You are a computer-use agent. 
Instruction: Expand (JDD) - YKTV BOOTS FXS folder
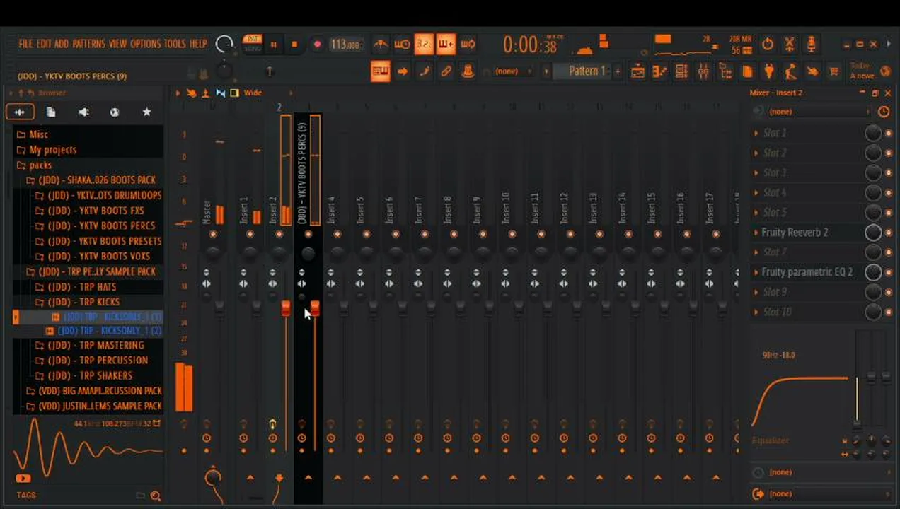tap(90, 211)
